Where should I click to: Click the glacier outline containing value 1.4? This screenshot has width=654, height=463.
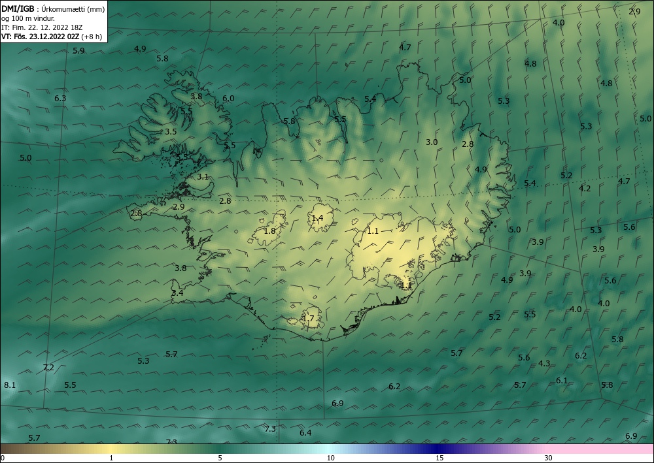point(320,217)
